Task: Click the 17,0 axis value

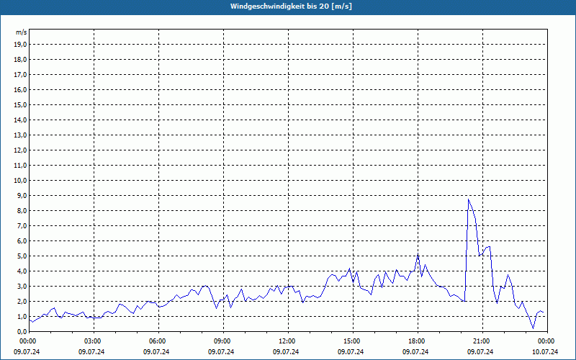Action: tap(20, 75)
